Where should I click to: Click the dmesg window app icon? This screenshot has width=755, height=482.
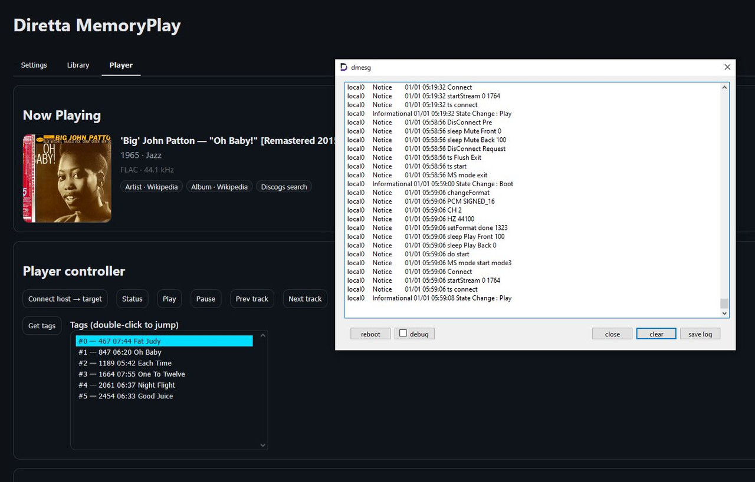tap(344, 67)
